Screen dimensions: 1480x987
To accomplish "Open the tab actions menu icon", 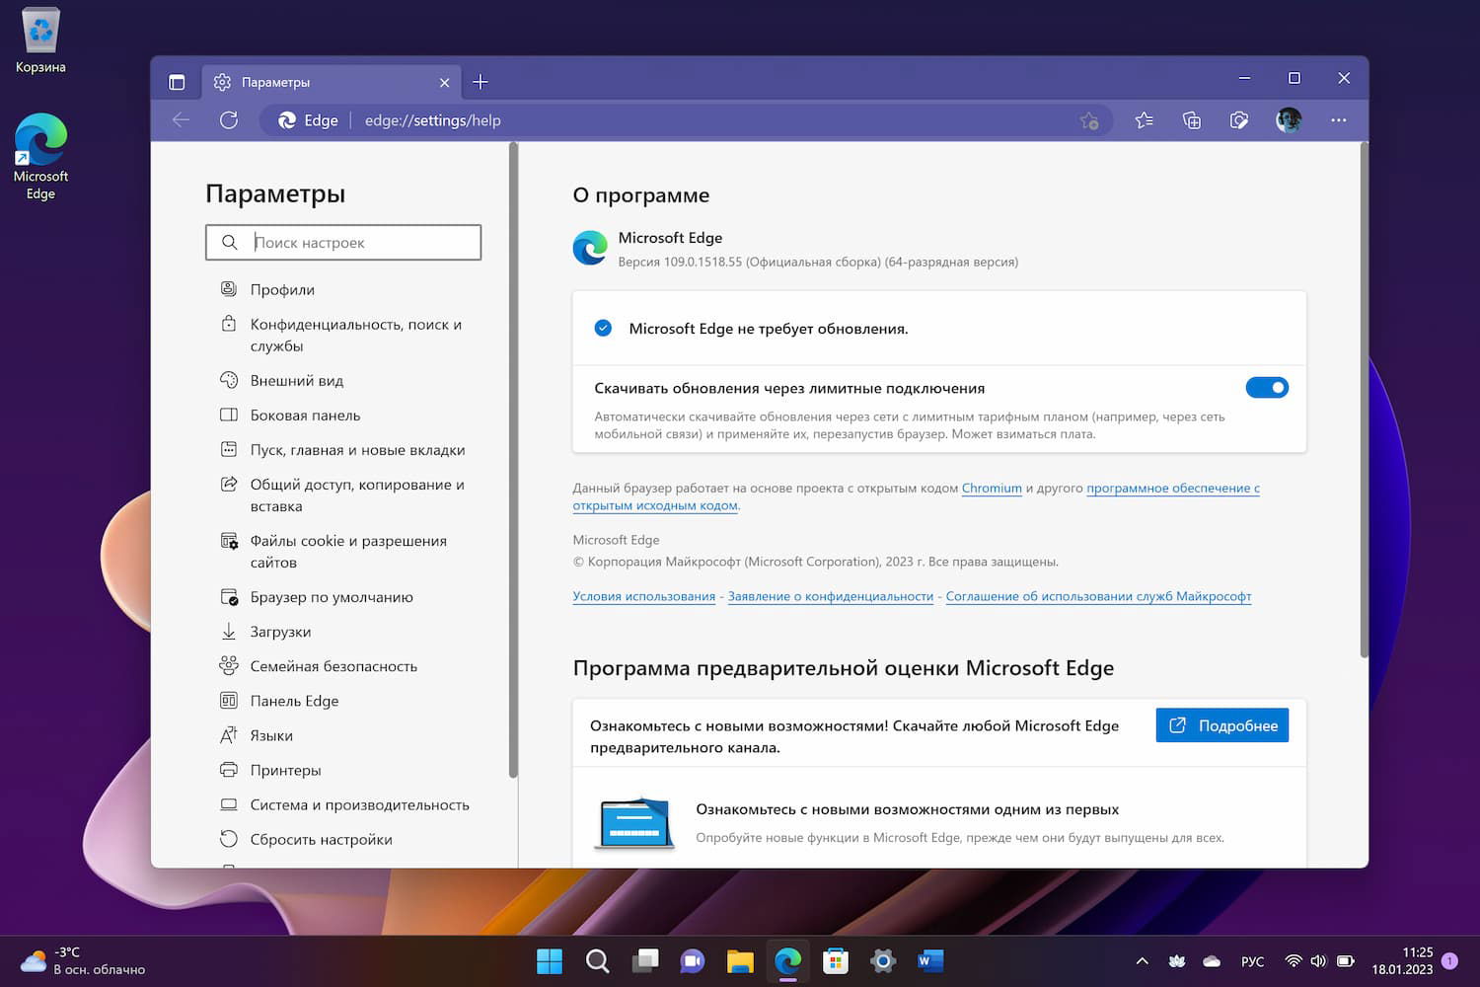I will point(177,82).
